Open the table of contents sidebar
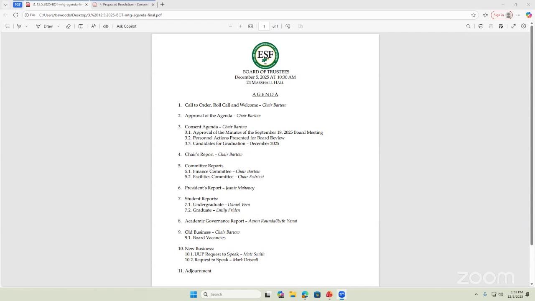The height and width of the screenshot is (301, 535). coord(7,26)
